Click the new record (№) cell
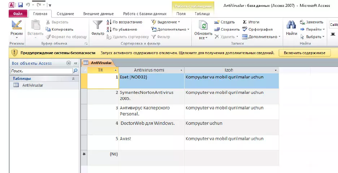This screenshot has height=173, width=338. (103, 158)
